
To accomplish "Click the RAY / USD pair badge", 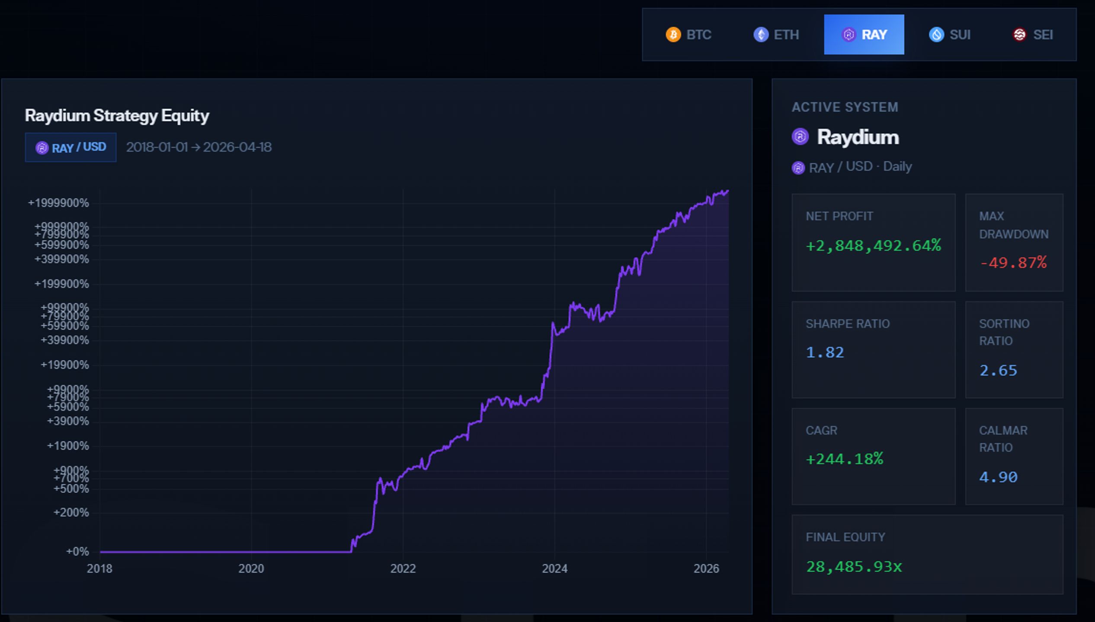I will coord(71,147).
